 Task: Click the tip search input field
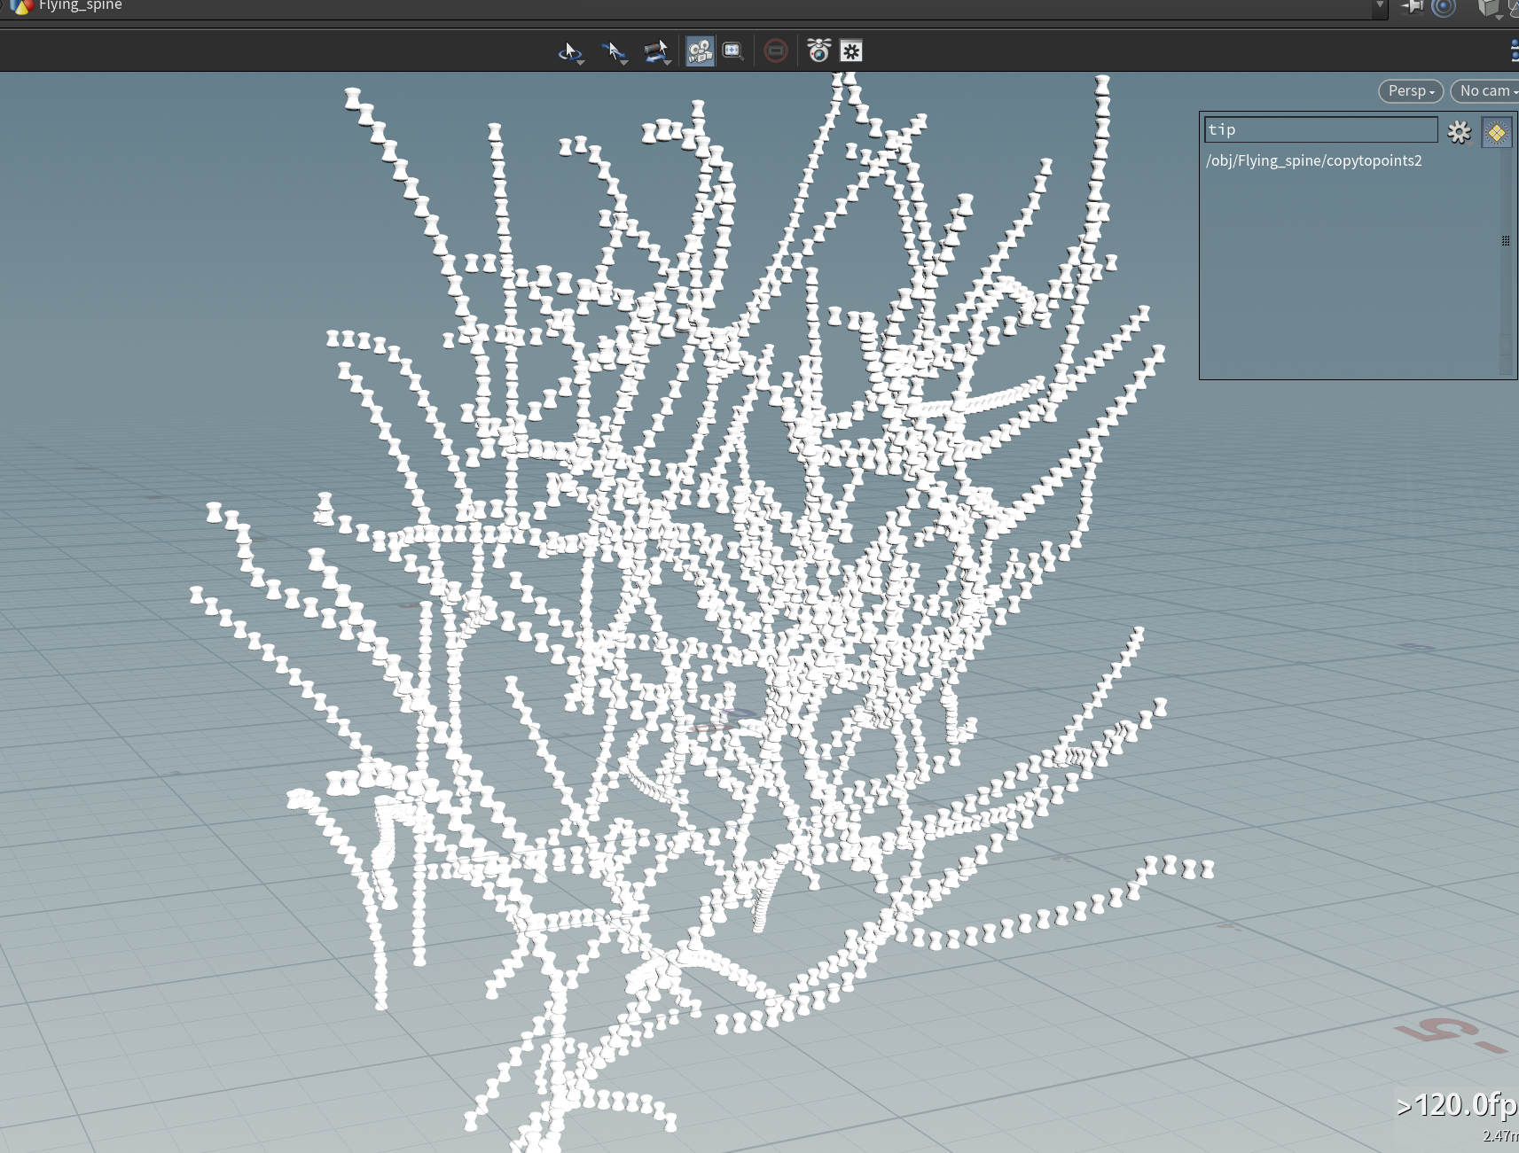1320,129
